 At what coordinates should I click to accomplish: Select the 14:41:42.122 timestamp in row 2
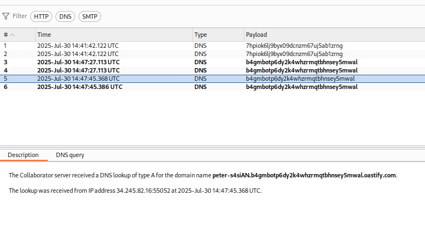[77, 54]
